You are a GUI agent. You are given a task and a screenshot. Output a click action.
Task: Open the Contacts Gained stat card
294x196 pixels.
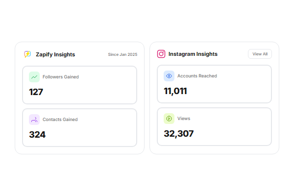click(x=79, y=127)
